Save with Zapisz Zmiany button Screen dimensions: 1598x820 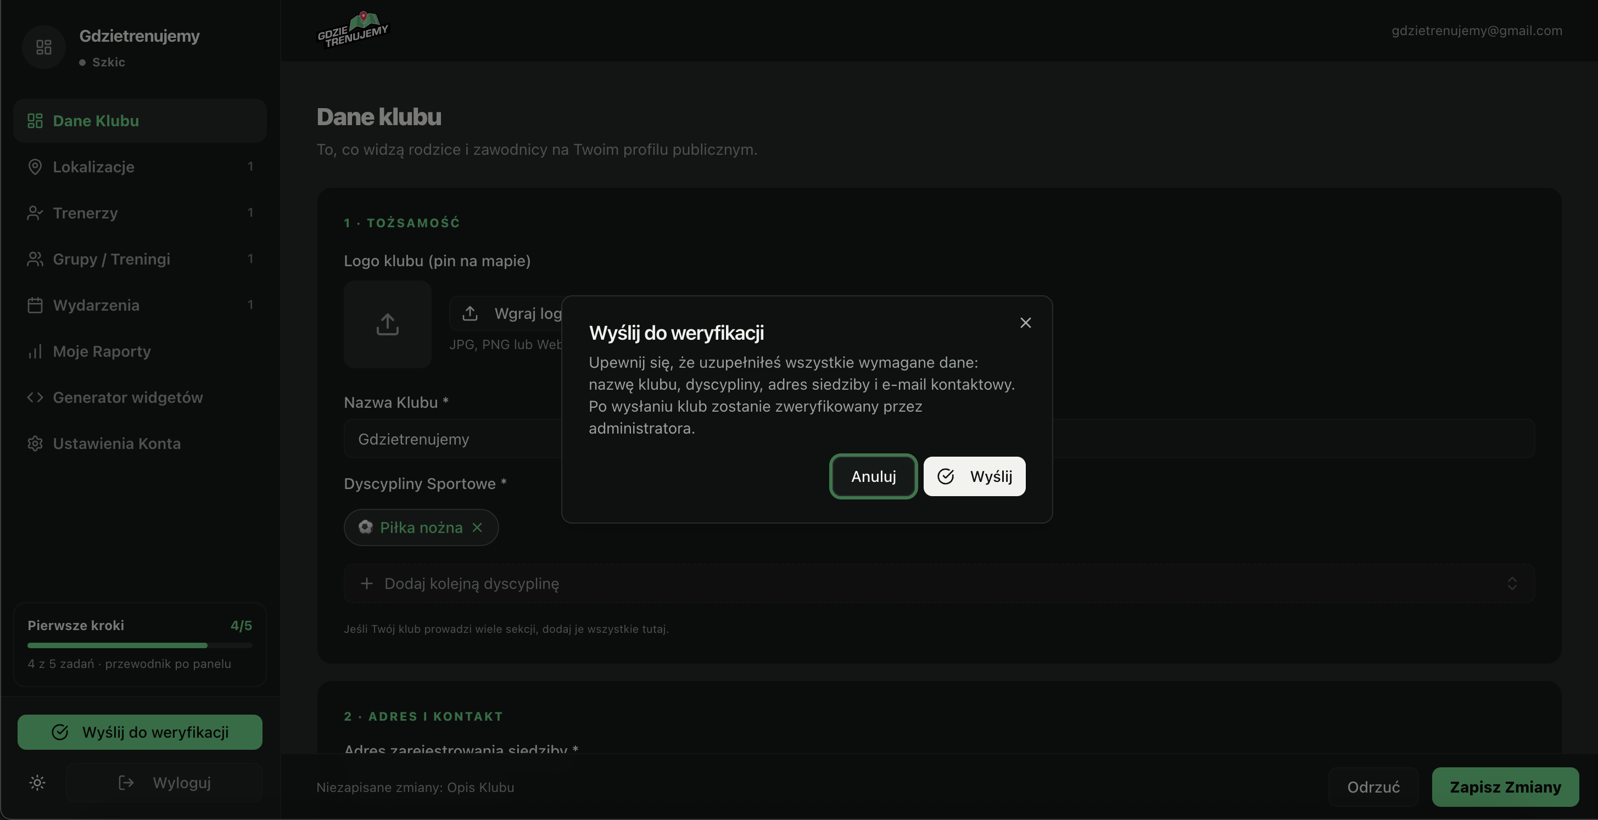coord(1505,787)
